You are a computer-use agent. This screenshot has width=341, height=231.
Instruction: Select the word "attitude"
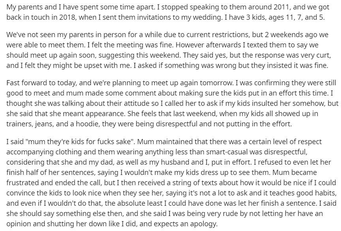point(112,103)
